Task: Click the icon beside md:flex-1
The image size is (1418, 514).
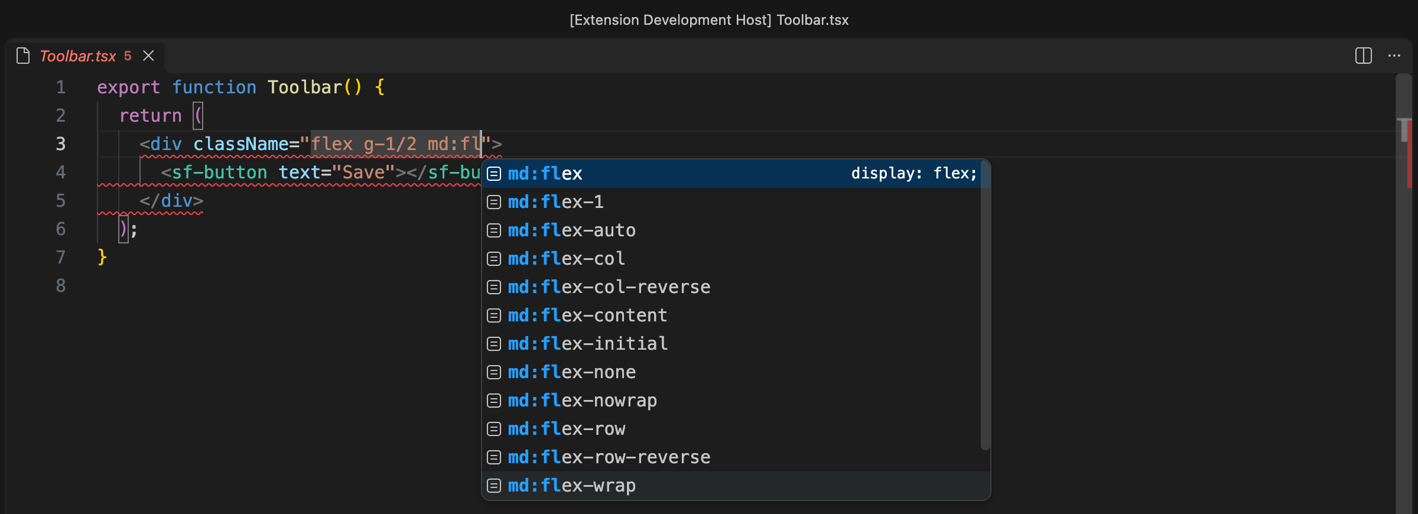Action: (494, 202)
